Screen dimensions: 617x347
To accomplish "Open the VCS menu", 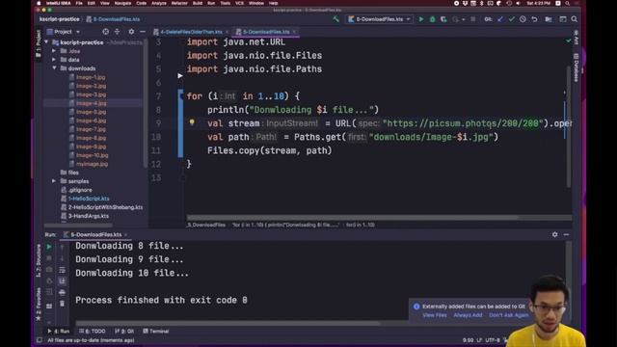I will 239,3.
